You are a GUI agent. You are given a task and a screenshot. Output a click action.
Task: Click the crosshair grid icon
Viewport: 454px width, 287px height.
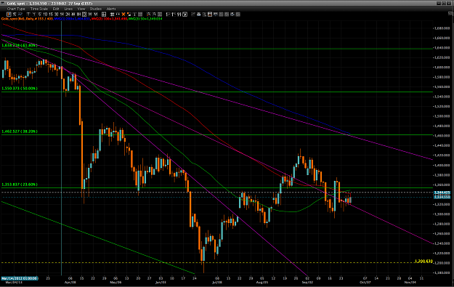112,15
